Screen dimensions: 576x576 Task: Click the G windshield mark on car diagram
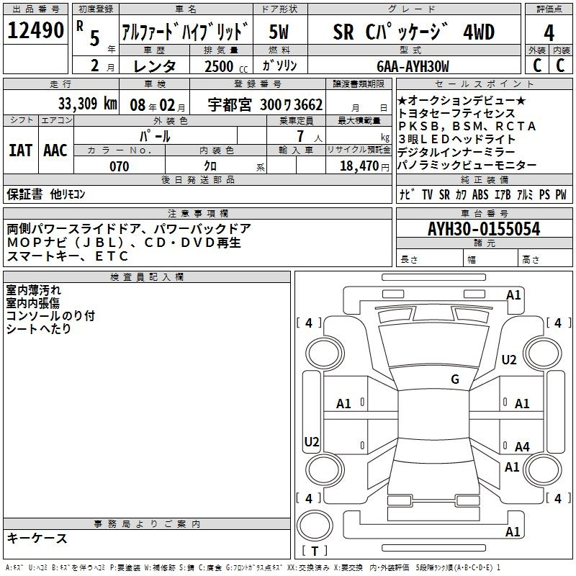coord(454,379)
